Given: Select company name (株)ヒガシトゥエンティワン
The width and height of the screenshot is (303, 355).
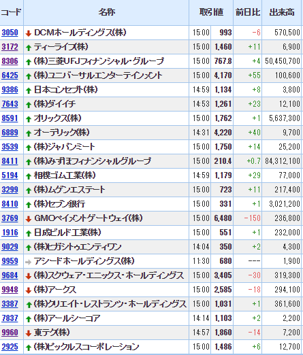Looking at the screenshot, I should point(78,247).
